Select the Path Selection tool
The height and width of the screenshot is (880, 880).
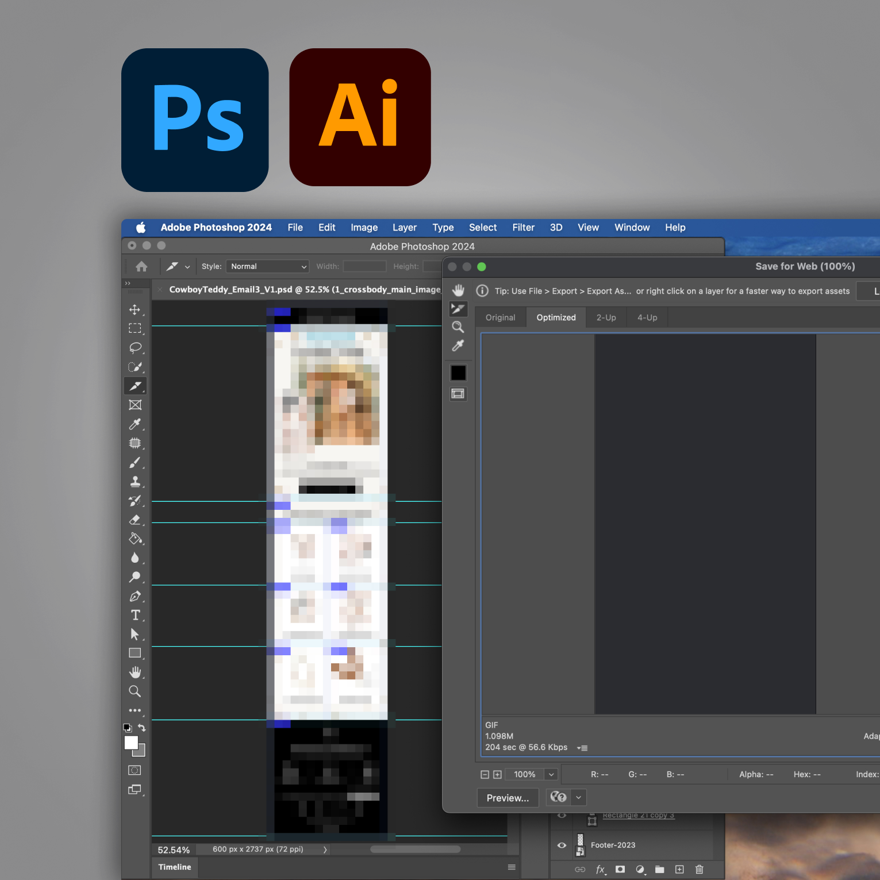[x=135, y=634]
